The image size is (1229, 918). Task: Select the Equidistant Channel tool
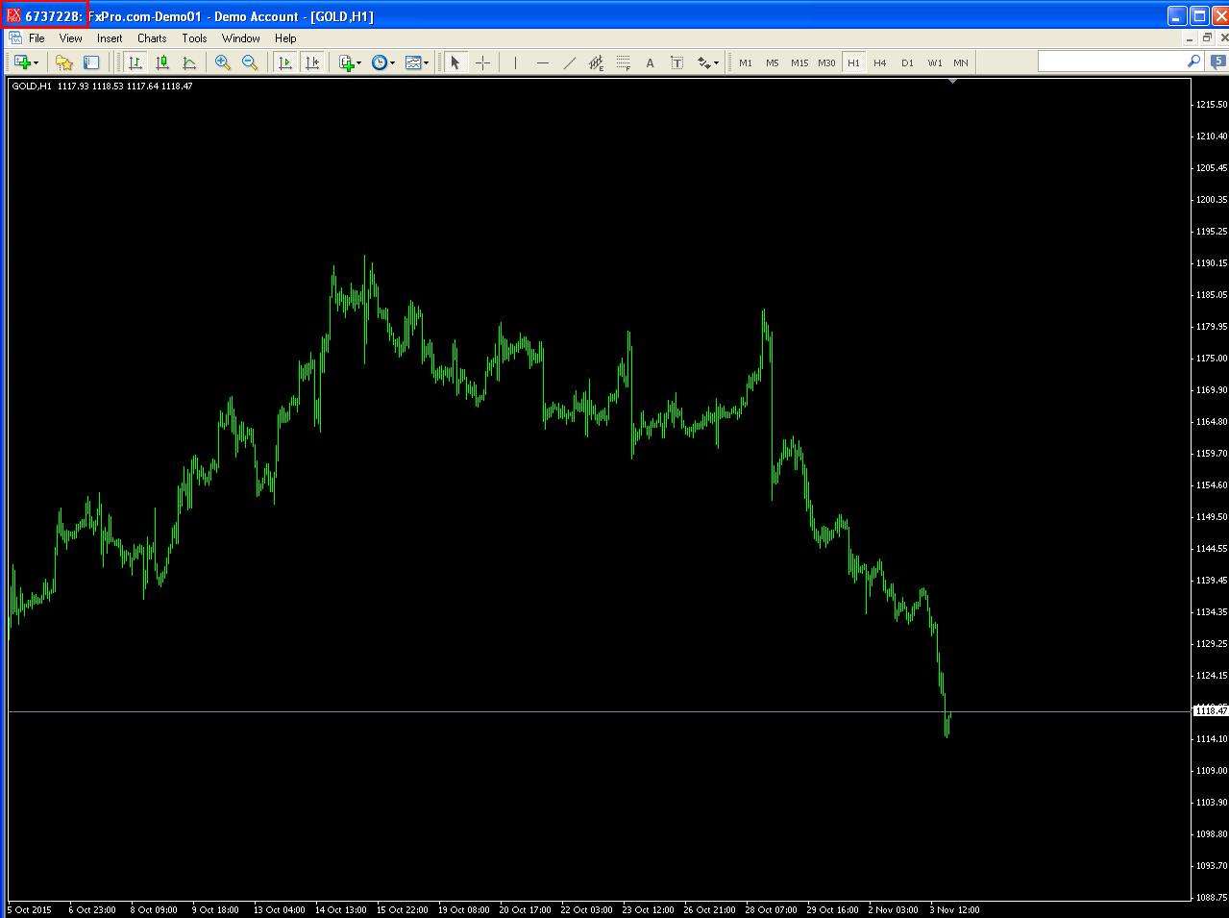point(597,62)
